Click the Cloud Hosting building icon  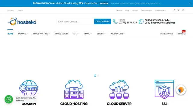pyautogui.click(x=74, y=89)
